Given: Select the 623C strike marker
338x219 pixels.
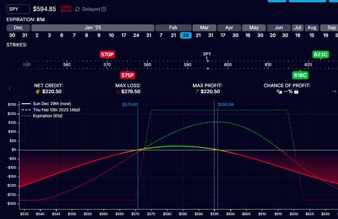Looking at the screenshot, I should [x=320, y=55].
